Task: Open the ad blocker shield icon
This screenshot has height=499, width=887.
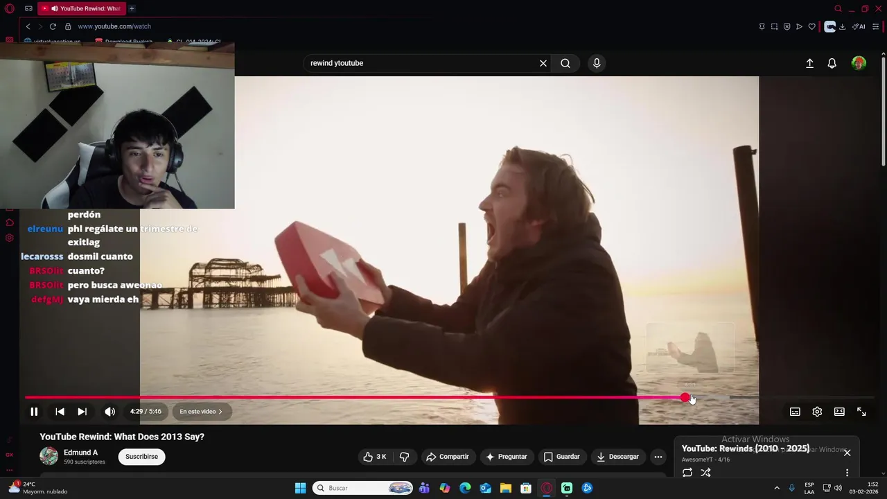Action: pos(787,26)
